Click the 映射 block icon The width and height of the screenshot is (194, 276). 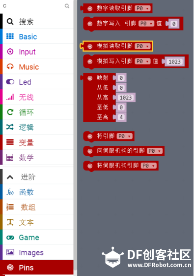click(90, 78)
